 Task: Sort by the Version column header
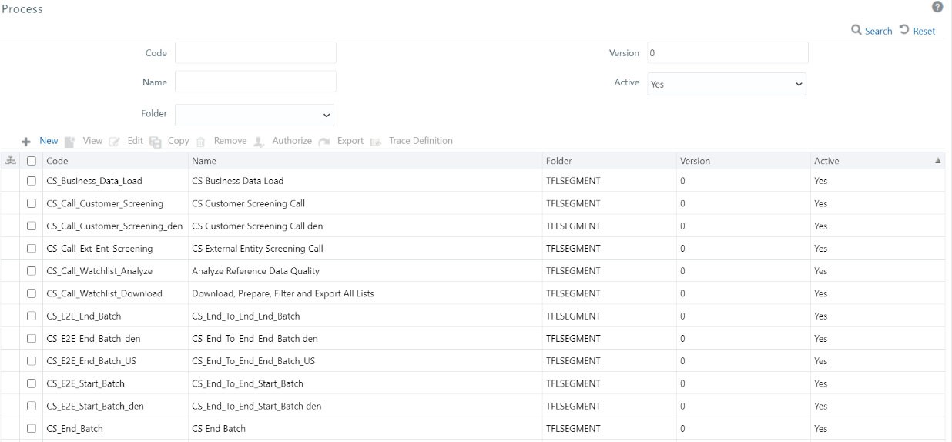[695, 161]
